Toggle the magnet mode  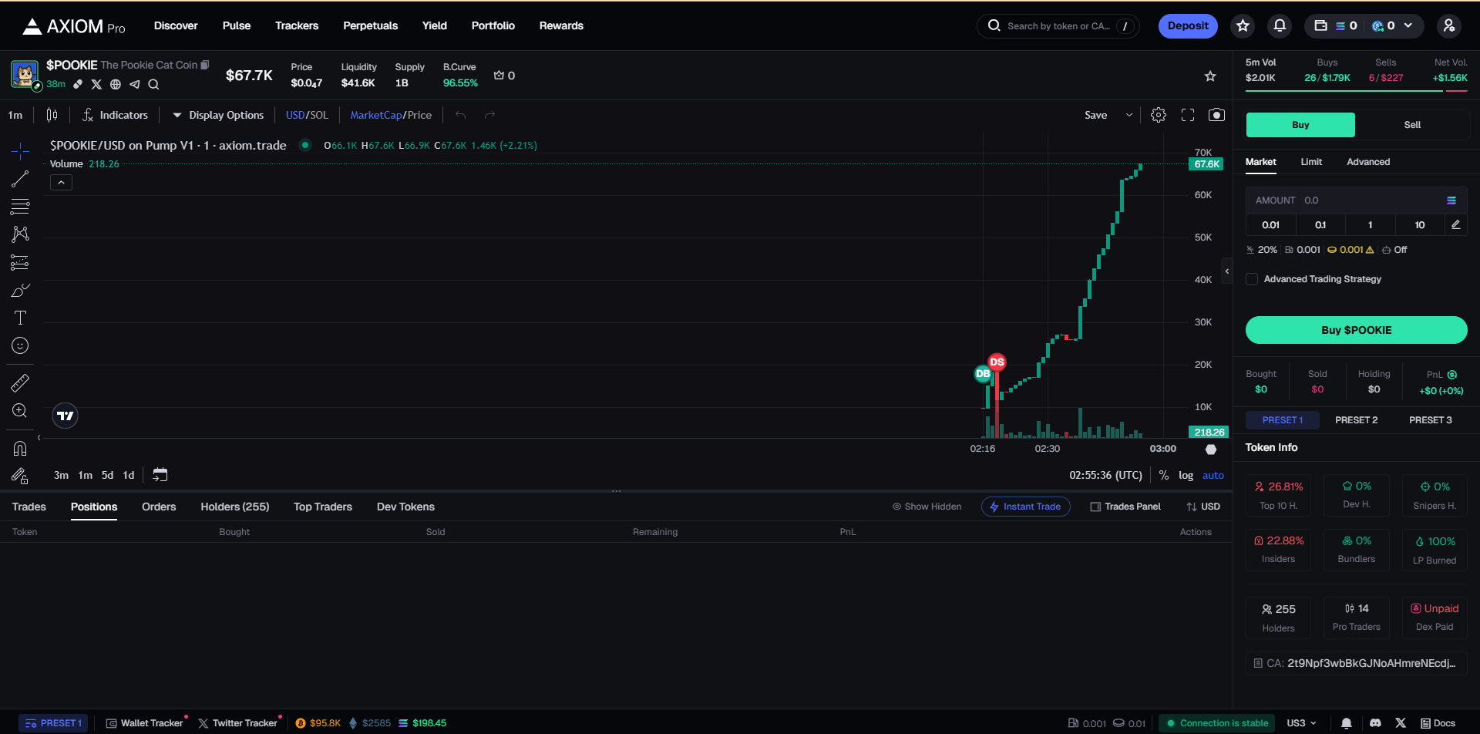click(x=20, y=448)
